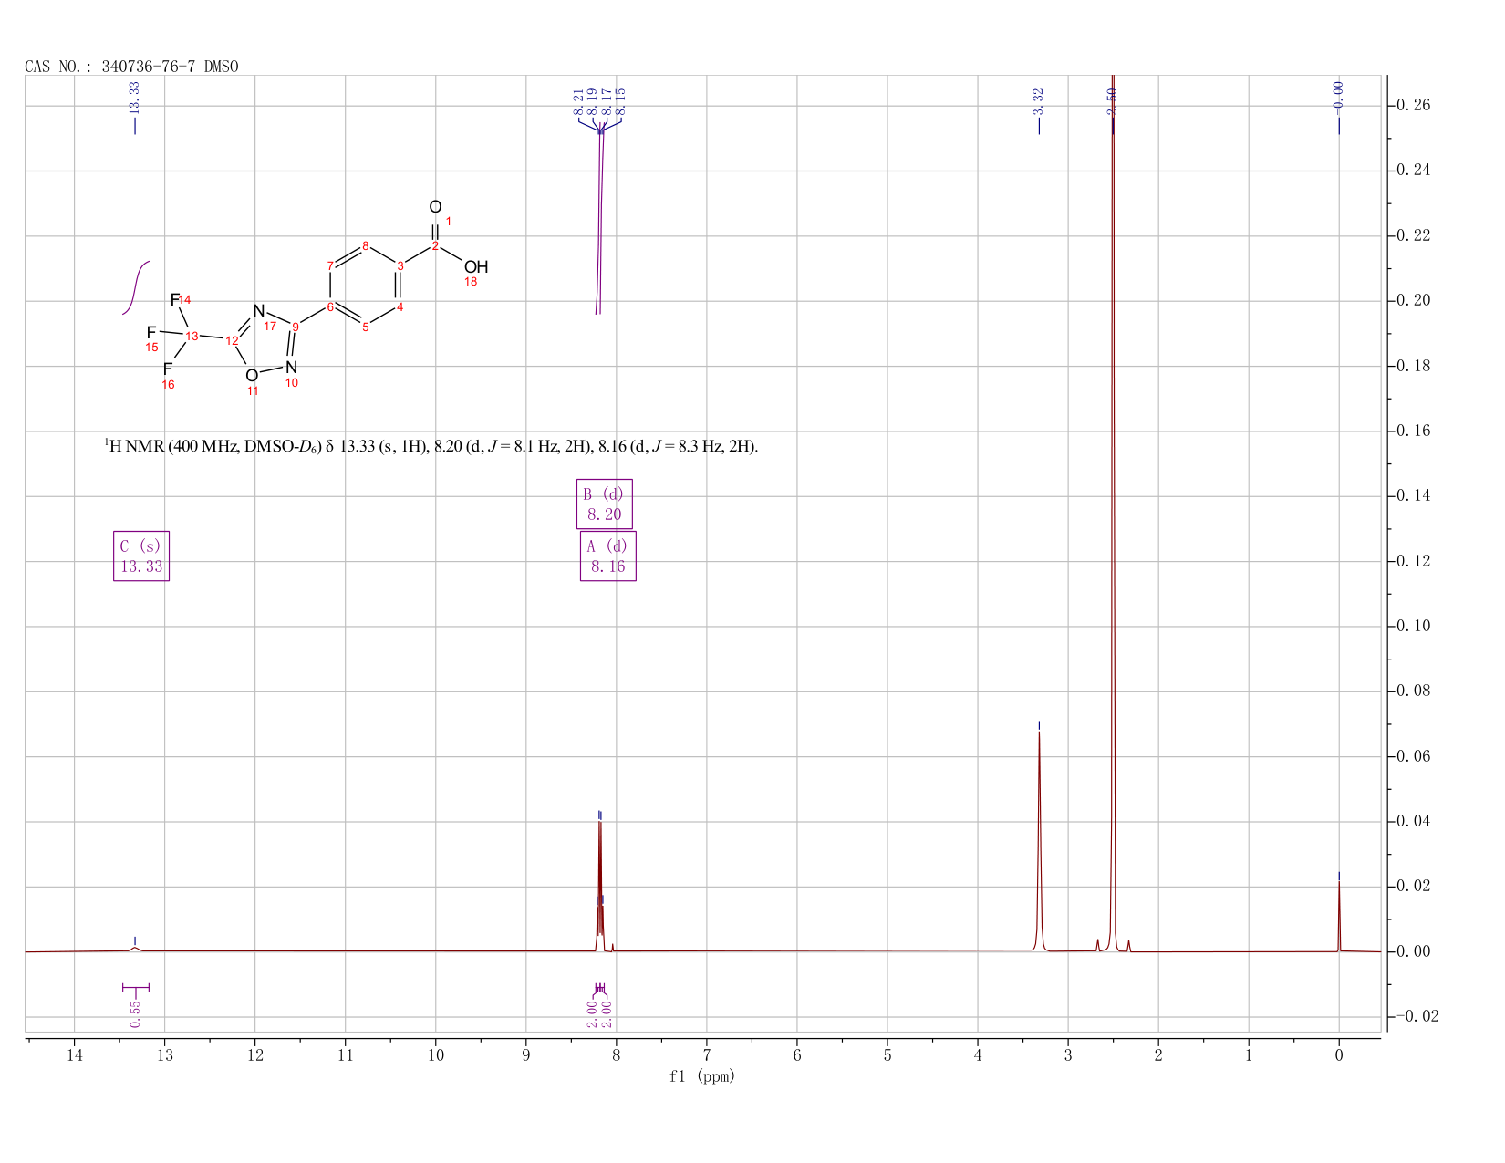The width and height of the screenshot is (1505, 1163).
Task: Click the water peak at 3.32 ppm
Action: (x=1039, y=839)
